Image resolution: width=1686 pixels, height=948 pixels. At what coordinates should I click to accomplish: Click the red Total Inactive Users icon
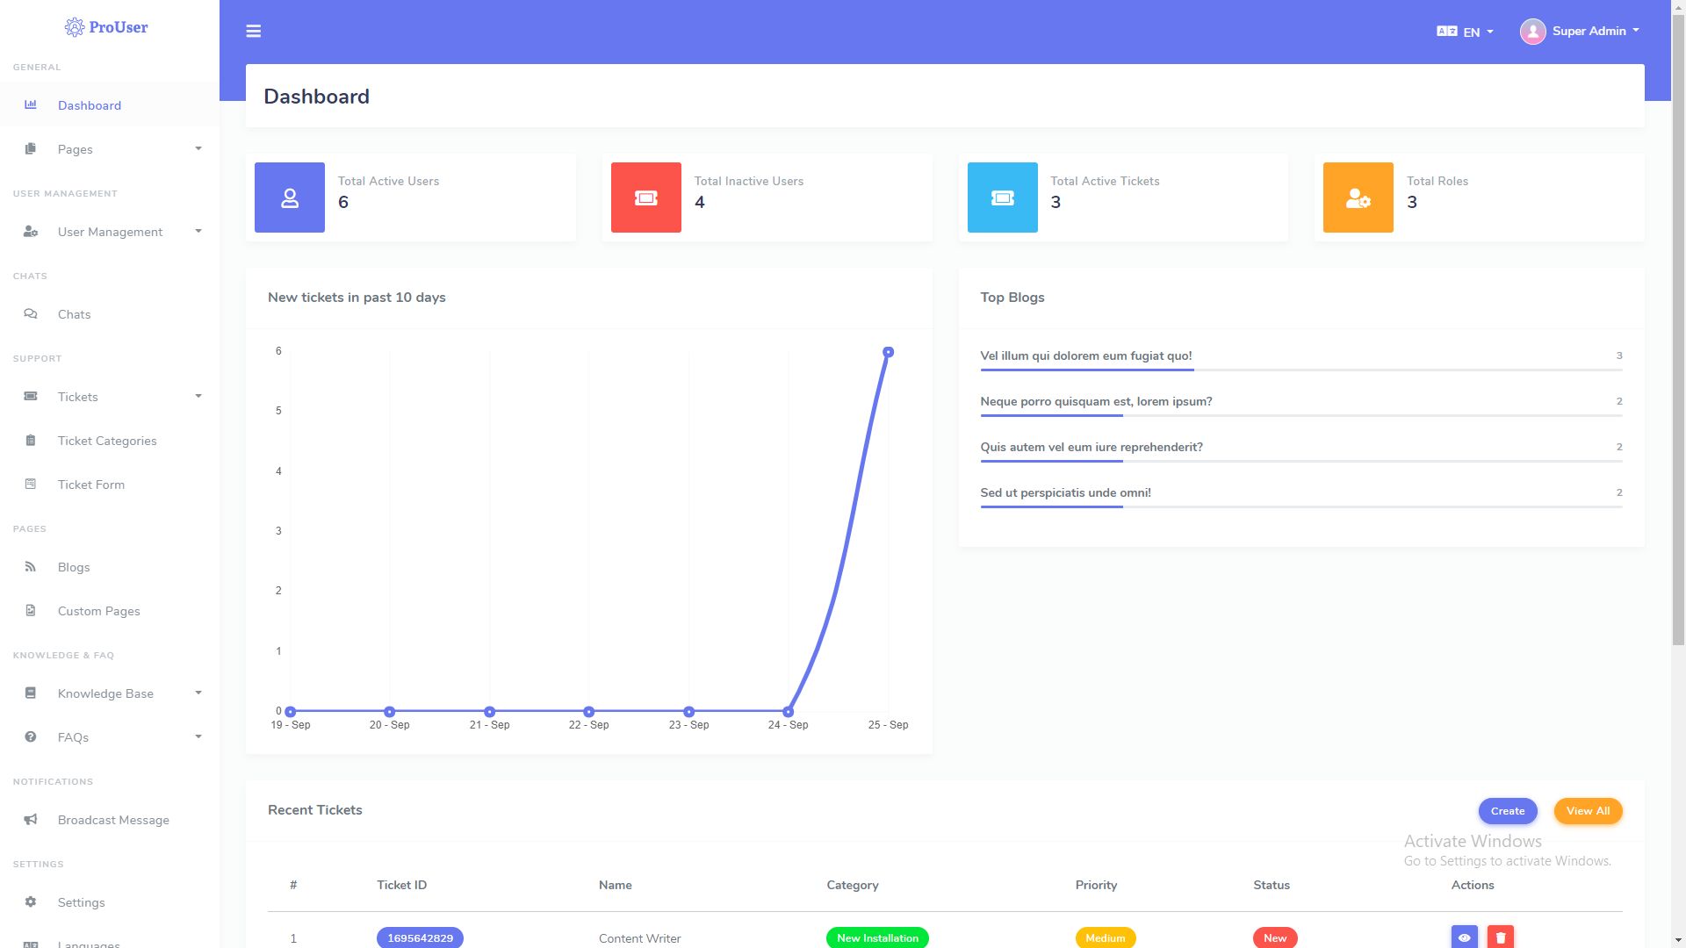[x=646, y=197]
